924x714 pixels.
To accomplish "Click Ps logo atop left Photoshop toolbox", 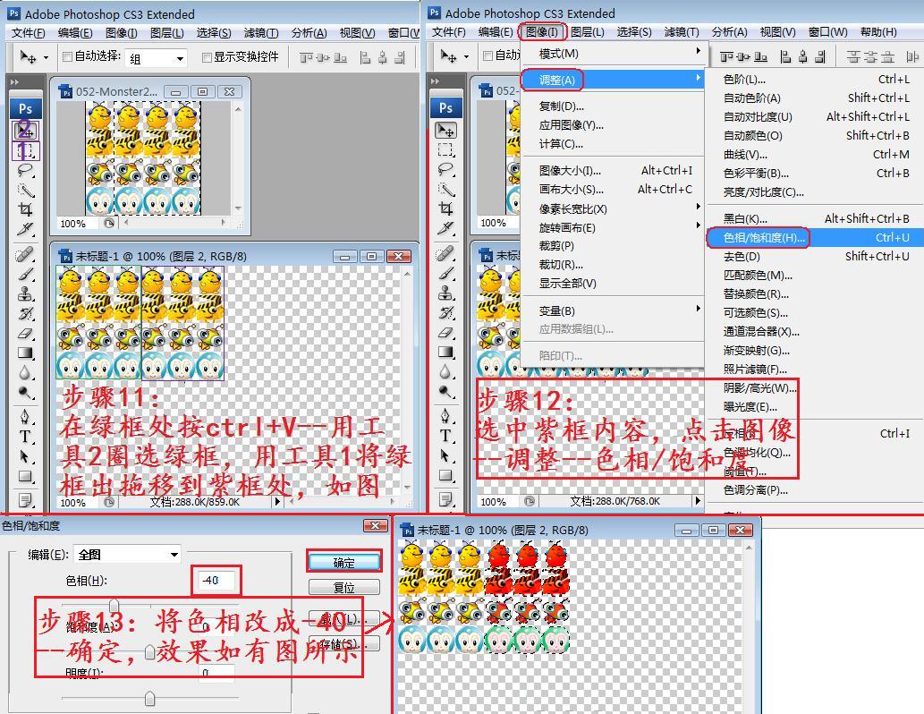I will 25,108.
